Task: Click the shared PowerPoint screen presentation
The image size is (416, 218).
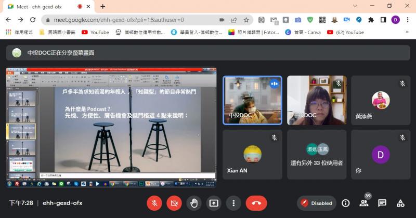Action: tap(111, 127)
